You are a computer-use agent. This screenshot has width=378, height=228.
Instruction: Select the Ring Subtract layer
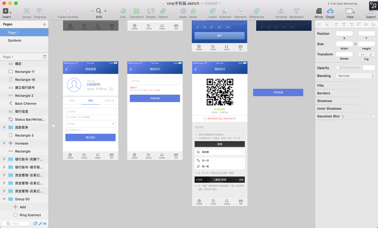pos(24,215)
